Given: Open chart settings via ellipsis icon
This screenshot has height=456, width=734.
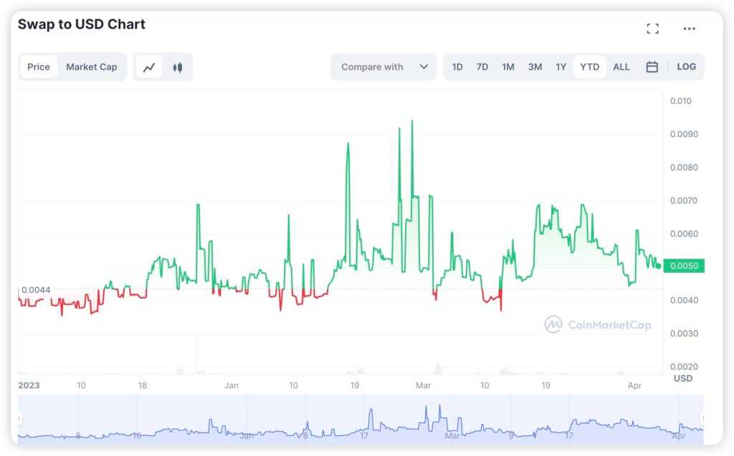Looking at the screenshot, I should 689,28.
